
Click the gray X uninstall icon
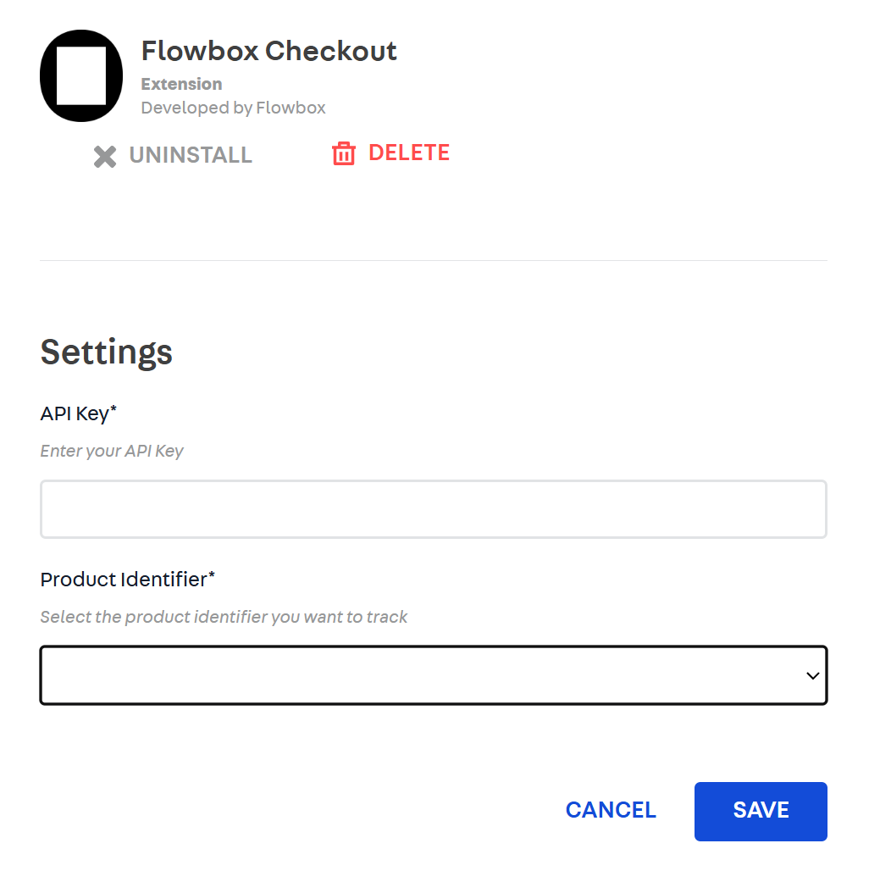[x=105, y=157]
